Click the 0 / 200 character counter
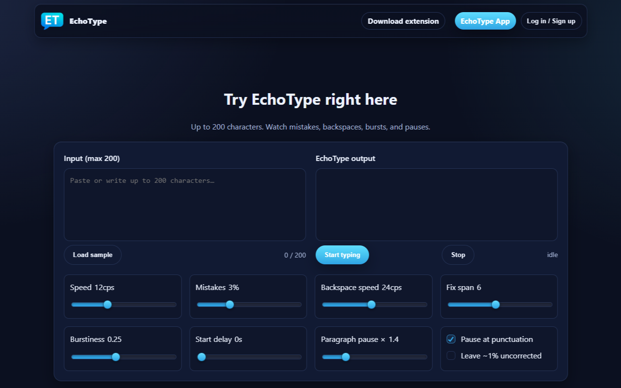 295,255
